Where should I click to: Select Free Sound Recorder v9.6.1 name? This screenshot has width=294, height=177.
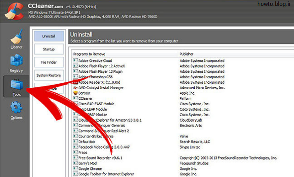coord(100,158)
